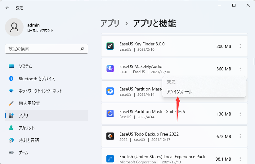Click the Local Experience Pack icon

pyautogui.click(x=110, y=159)
